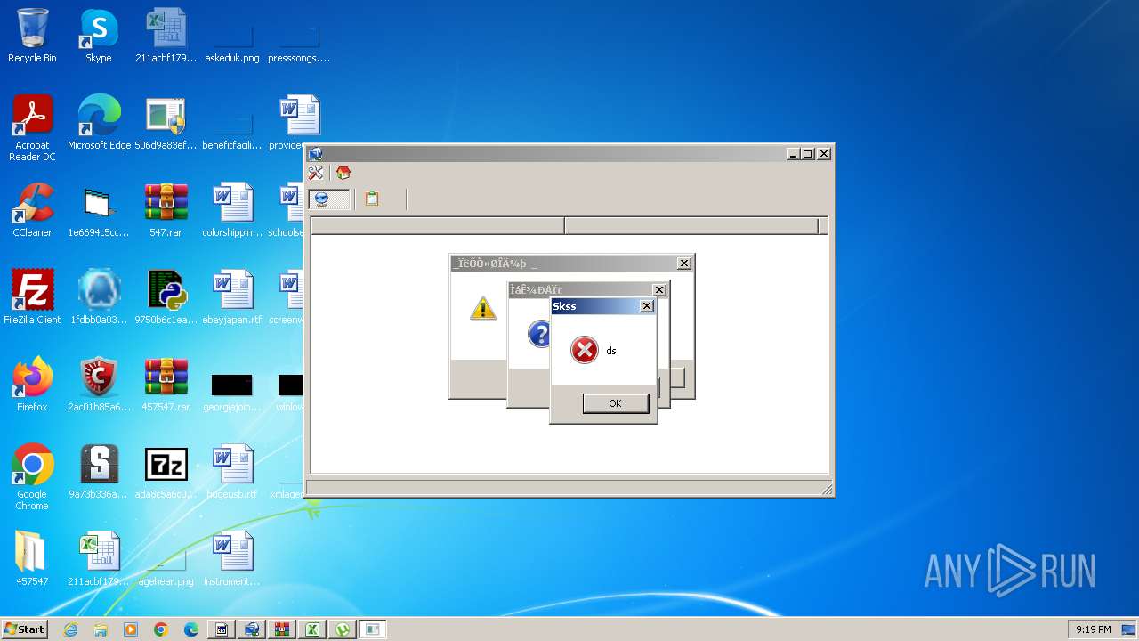
Task: Open the Acrobat Reader DC shortcut
Action: click(x=32, y=129)
